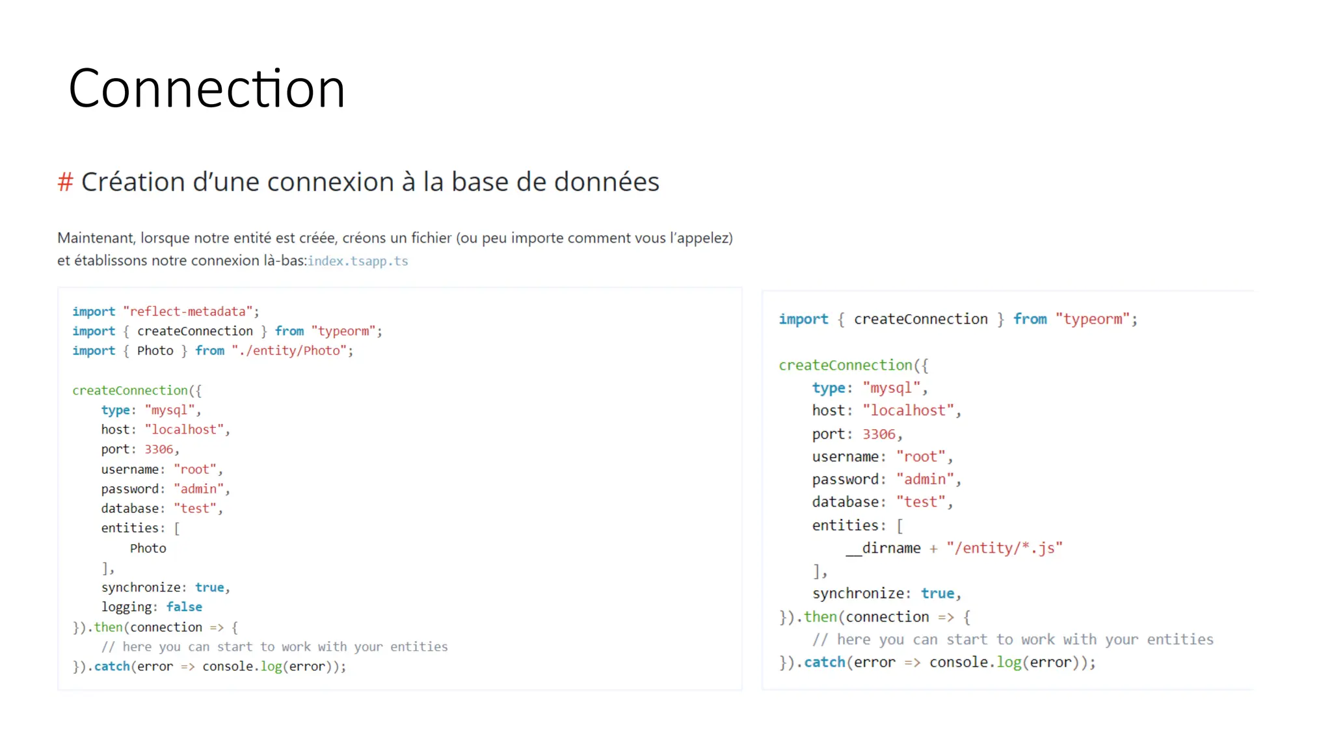1332x749 pixels.
Task: Click password "admin" value in right block
Action: pos(924,479)
